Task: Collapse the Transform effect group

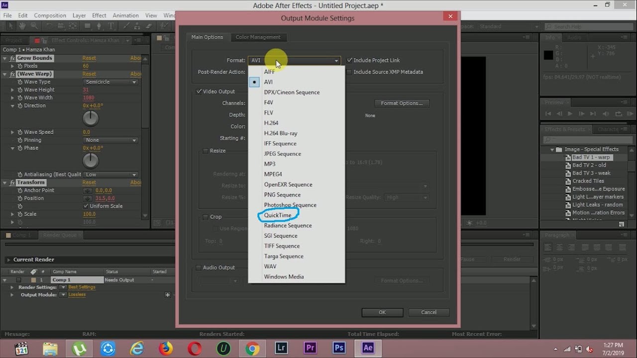Action: pos(5,182)
